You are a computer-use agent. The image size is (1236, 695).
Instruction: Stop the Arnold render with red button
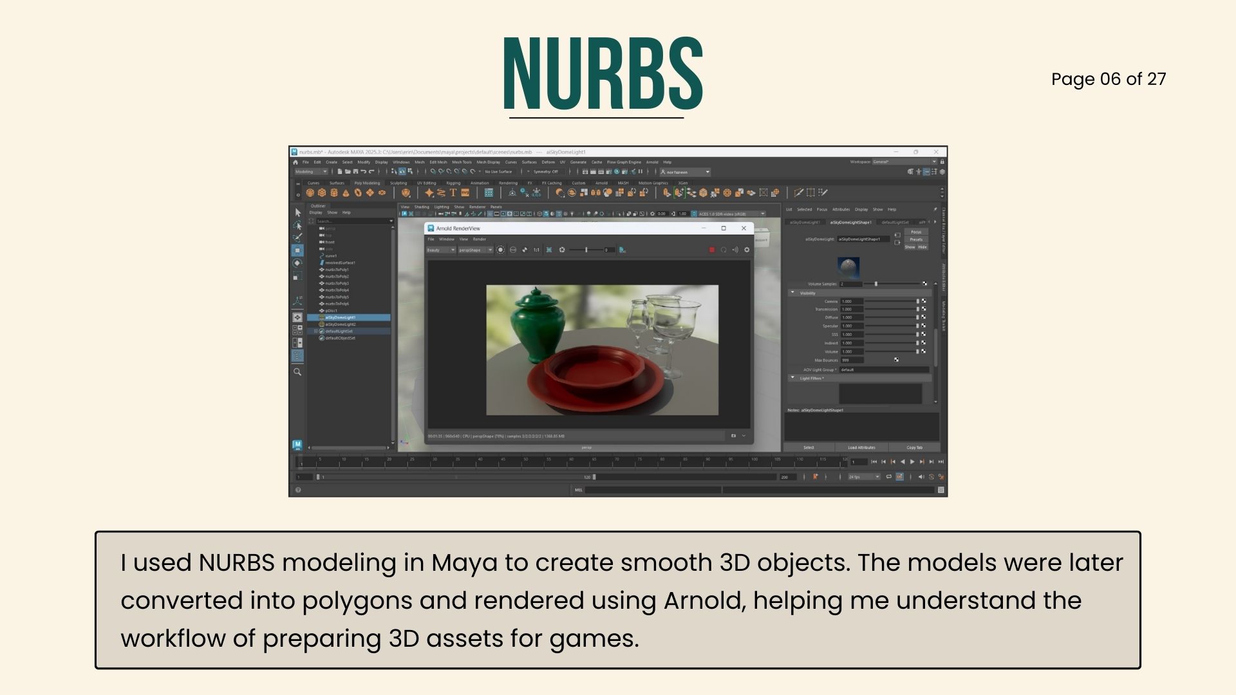point(711,250)
